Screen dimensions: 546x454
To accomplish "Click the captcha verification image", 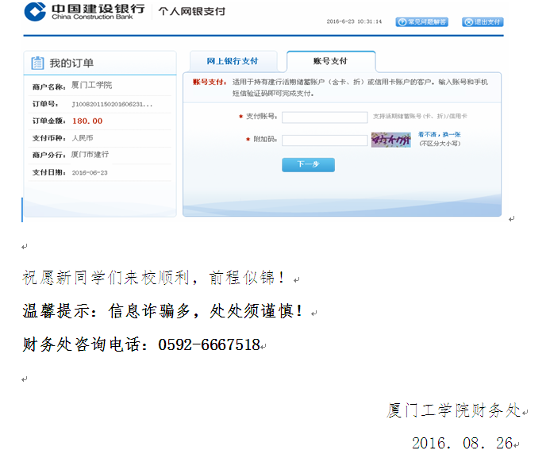I will (390, 140).
